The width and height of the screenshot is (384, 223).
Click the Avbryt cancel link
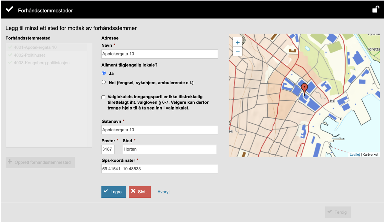coord(163,192)
